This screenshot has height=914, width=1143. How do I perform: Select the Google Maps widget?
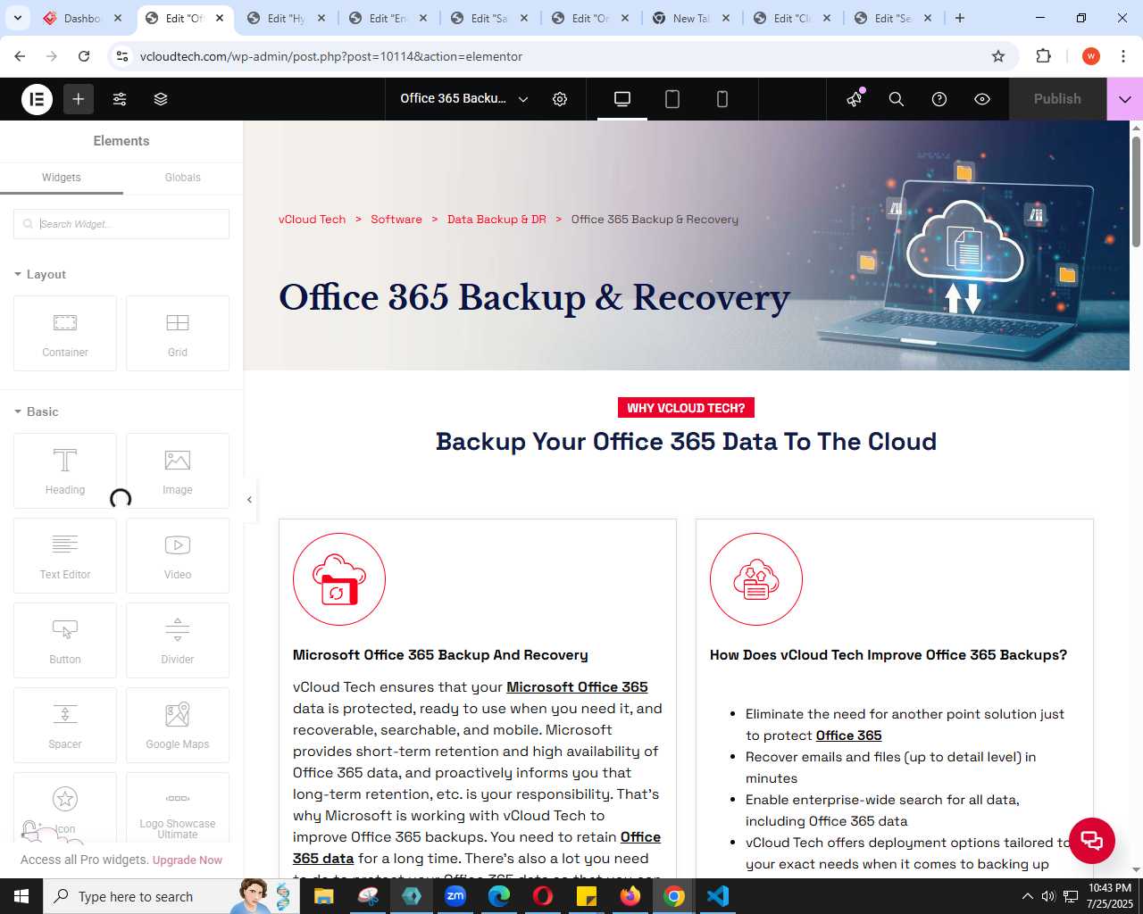point(178,725)
